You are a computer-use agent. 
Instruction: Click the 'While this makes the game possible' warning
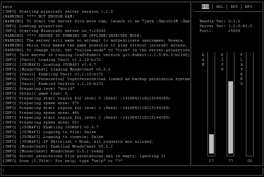coord(95,45)
